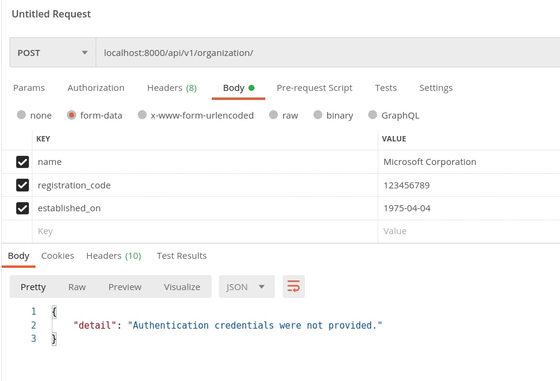Viewport: 560px width, 381px height.
Task: Switch response view to Raw
Action: click(77, 287)
